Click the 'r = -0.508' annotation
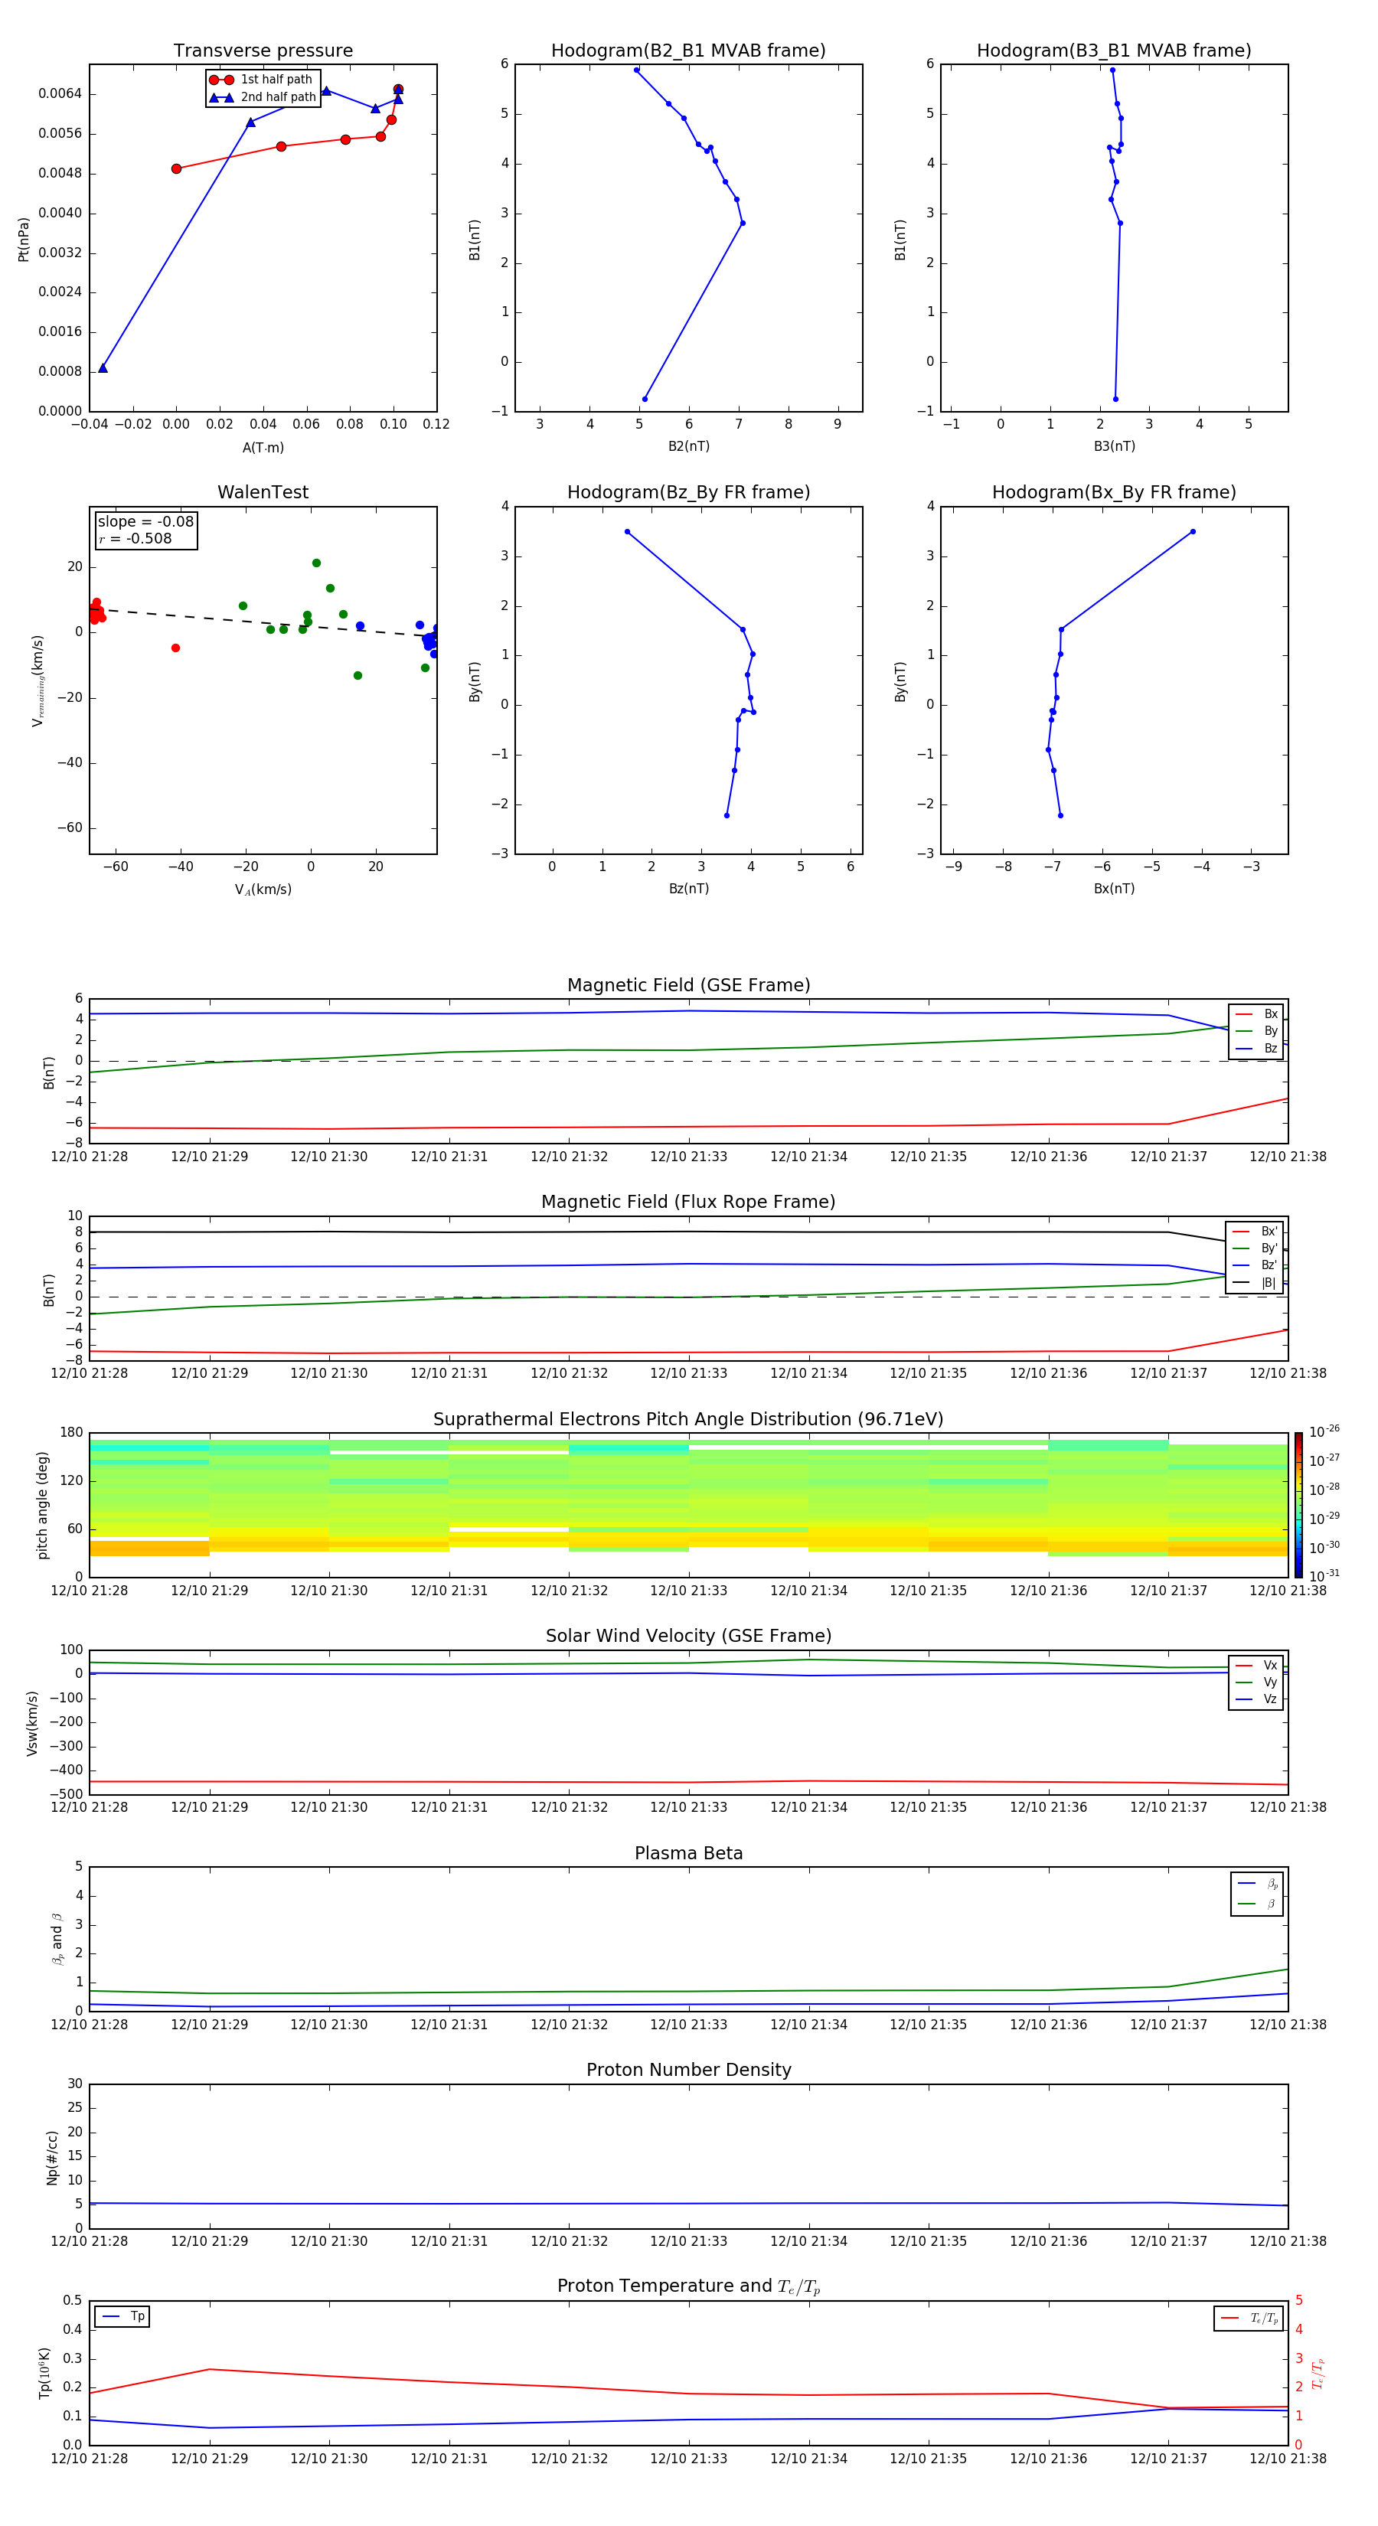The height and width of the screenshot is (2526, 1378). pos(136,538)
